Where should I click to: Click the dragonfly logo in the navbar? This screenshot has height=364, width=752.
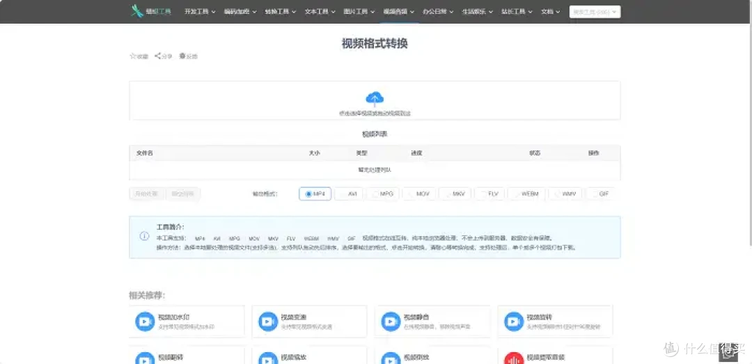137,11
